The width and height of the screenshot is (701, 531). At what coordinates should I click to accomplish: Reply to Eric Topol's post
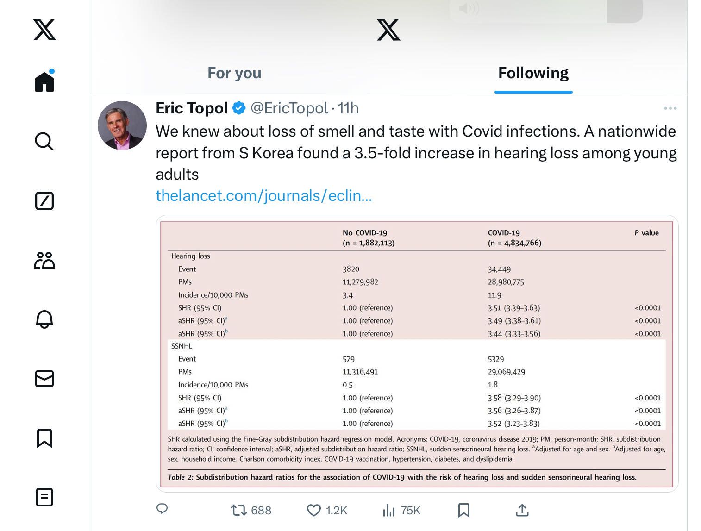tap(162, 509)
